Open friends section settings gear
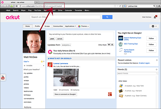Viewport: 161px width, 109px height. (x=156, y=70)
